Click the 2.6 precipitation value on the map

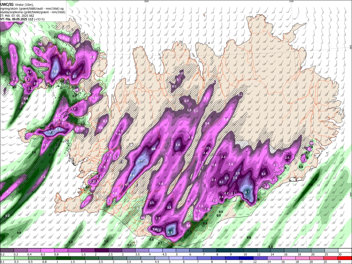click(x=29, y=72)
